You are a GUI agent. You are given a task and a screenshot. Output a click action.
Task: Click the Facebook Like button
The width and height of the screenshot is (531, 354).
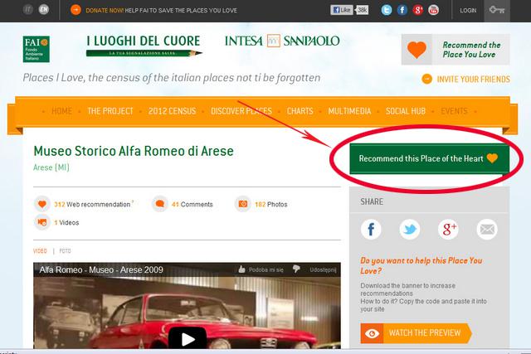(342, 10)
